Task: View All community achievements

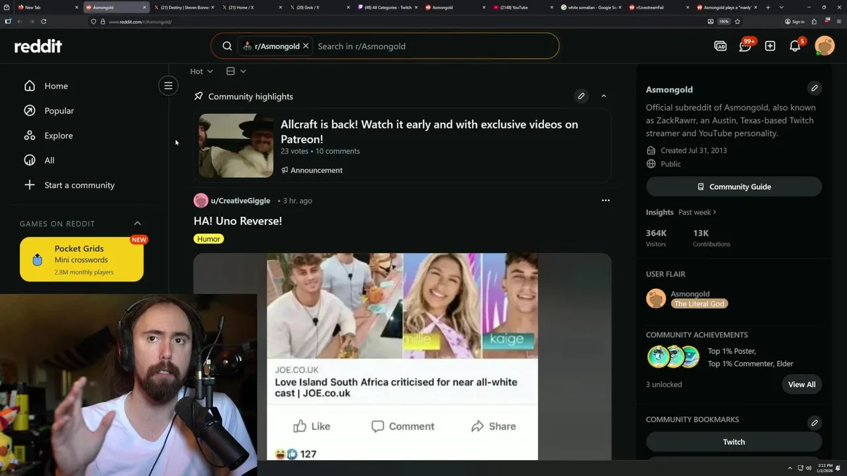Action: point(801,384)
